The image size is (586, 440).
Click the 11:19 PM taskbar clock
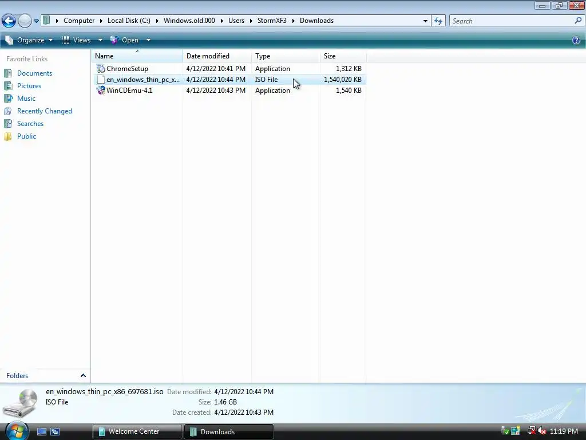click(564, 431)
